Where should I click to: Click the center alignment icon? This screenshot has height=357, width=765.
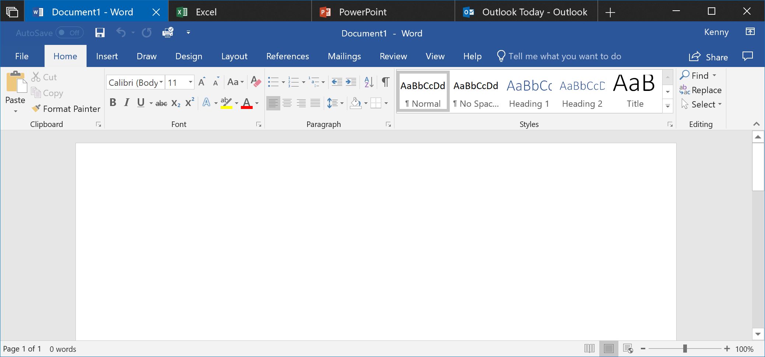[287, 103]
